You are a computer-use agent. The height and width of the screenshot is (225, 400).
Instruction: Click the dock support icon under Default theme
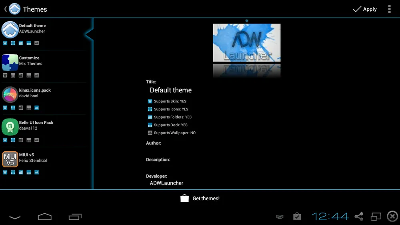tap(29, 43)
